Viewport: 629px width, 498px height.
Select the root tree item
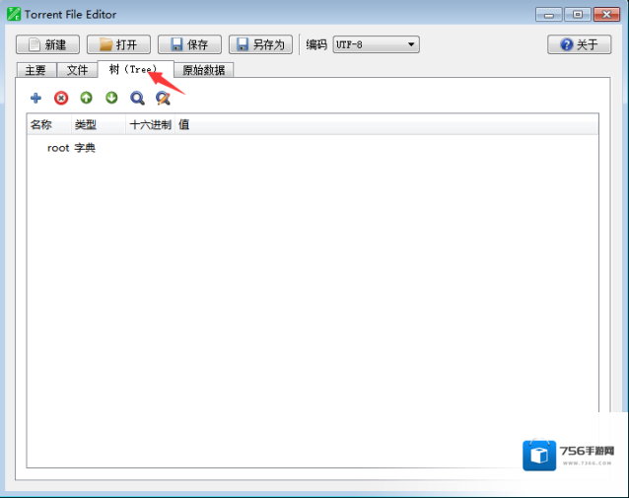(x=58, y=148)
